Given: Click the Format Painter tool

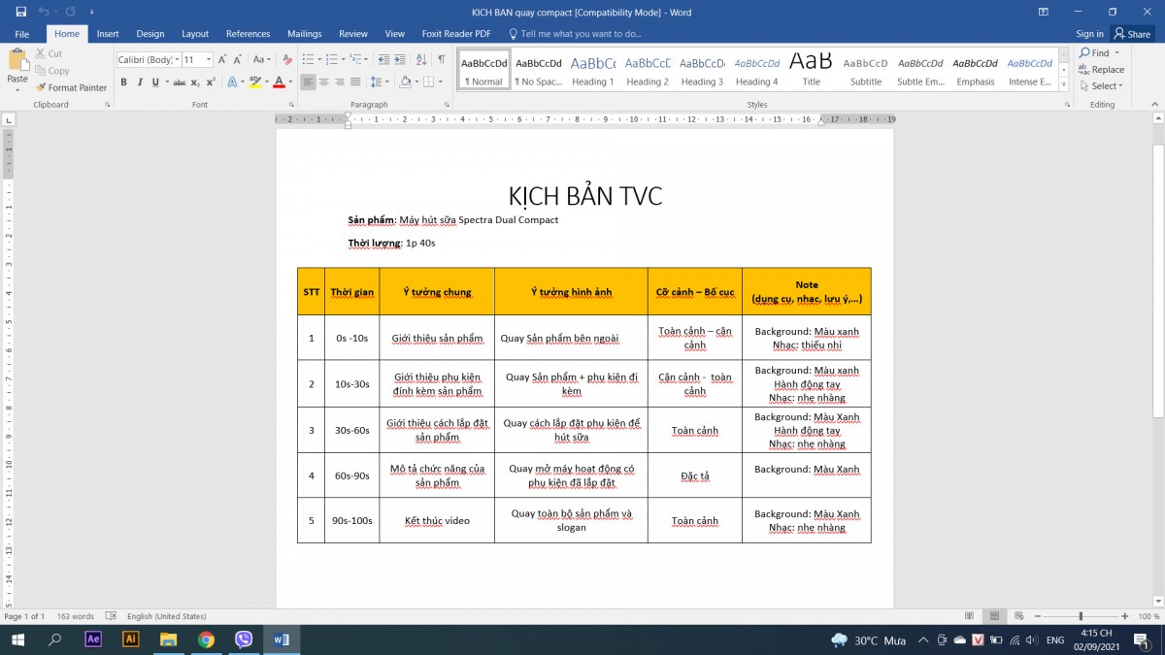Looking at the screenshot, I should coord(71,87).
